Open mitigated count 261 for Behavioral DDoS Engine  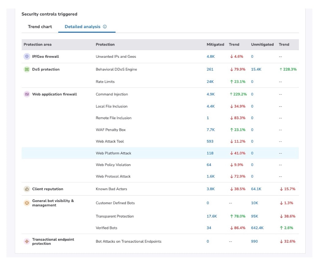(210, 69)
